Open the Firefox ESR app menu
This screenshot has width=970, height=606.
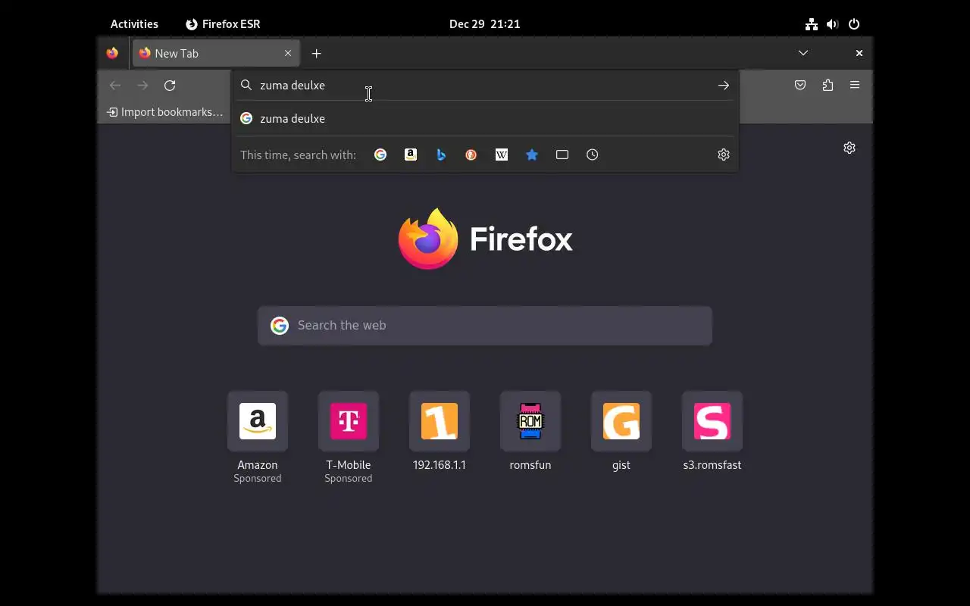point(223,24)
